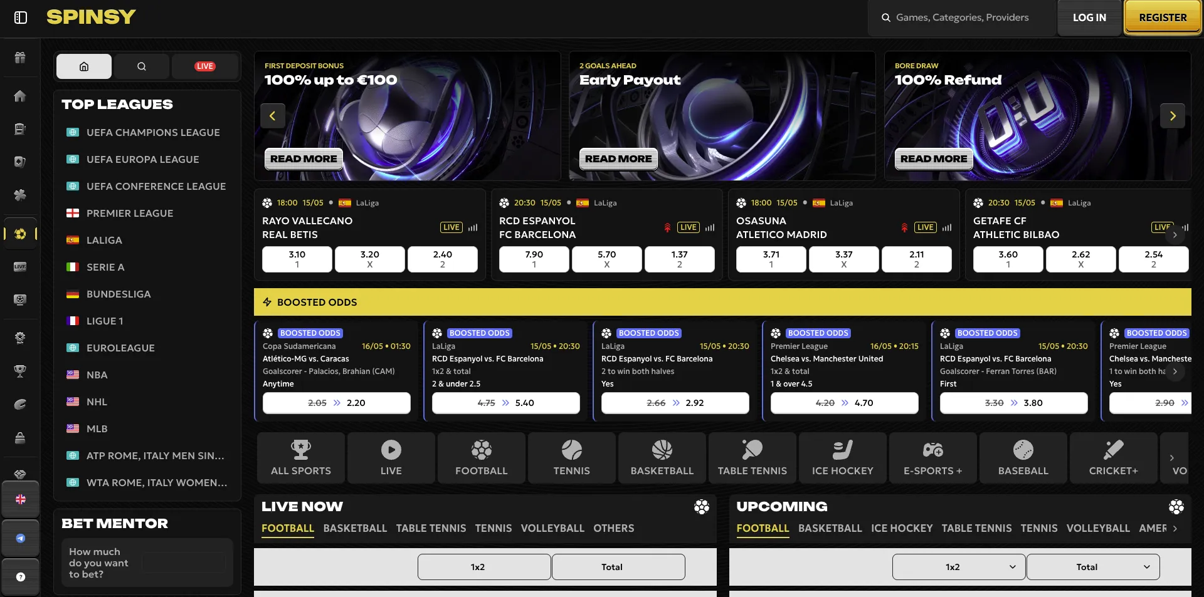Choose the E-SPORTS + sport tile
The width and height of the screenshot is (1204, 597).
[933, 458]
